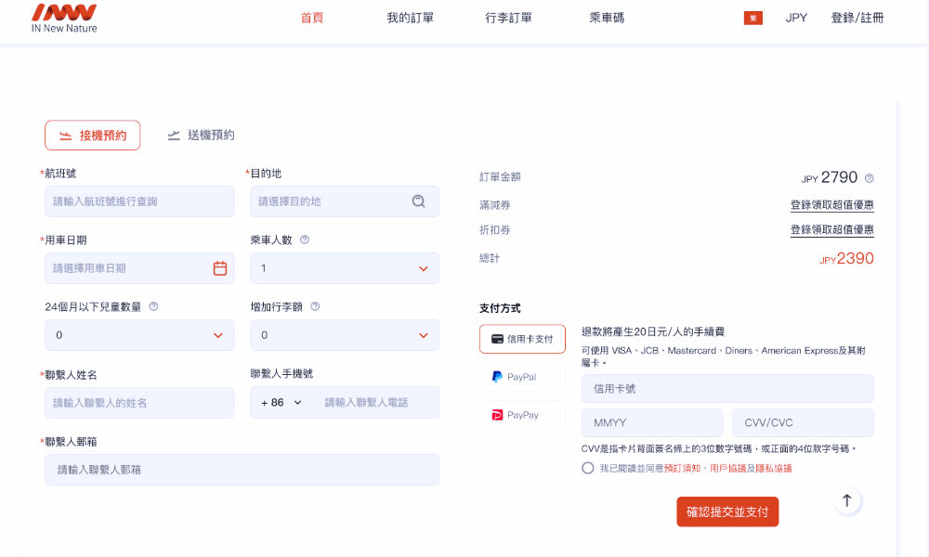
Task: Open 行李訂單 navigation item
Action: point(508,18)
